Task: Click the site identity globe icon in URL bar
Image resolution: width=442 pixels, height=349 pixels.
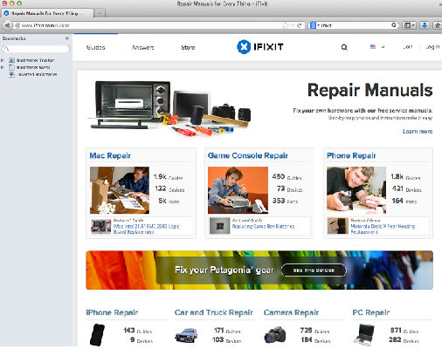Action: 17,25
